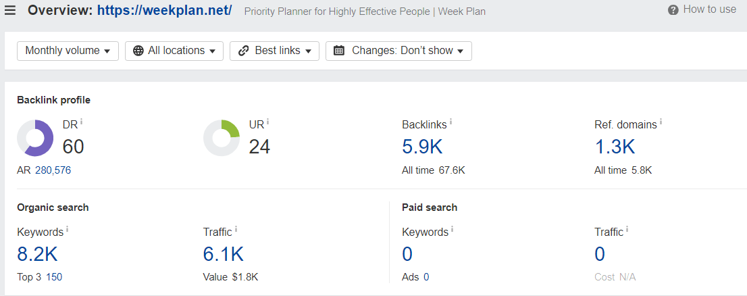Image resolution: width=747 pixels, height=296 pixels.
Task: Open the hamburger menu icon
Action: coord(9,10)
